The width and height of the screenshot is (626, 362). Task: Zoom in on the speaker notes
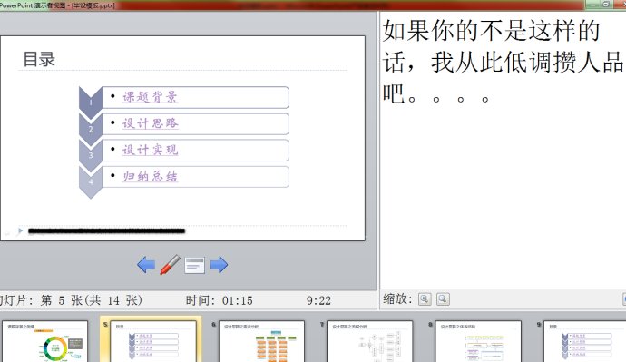tap(425, 298)
